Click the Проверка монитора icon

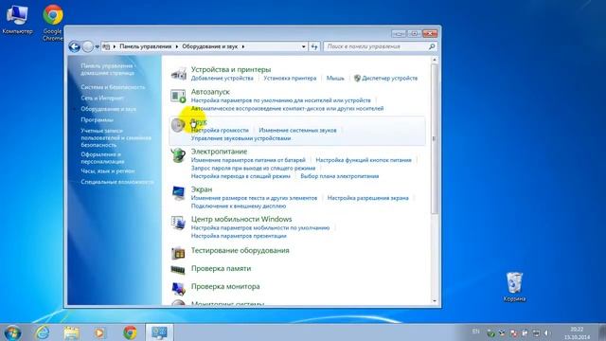point(178,288)
